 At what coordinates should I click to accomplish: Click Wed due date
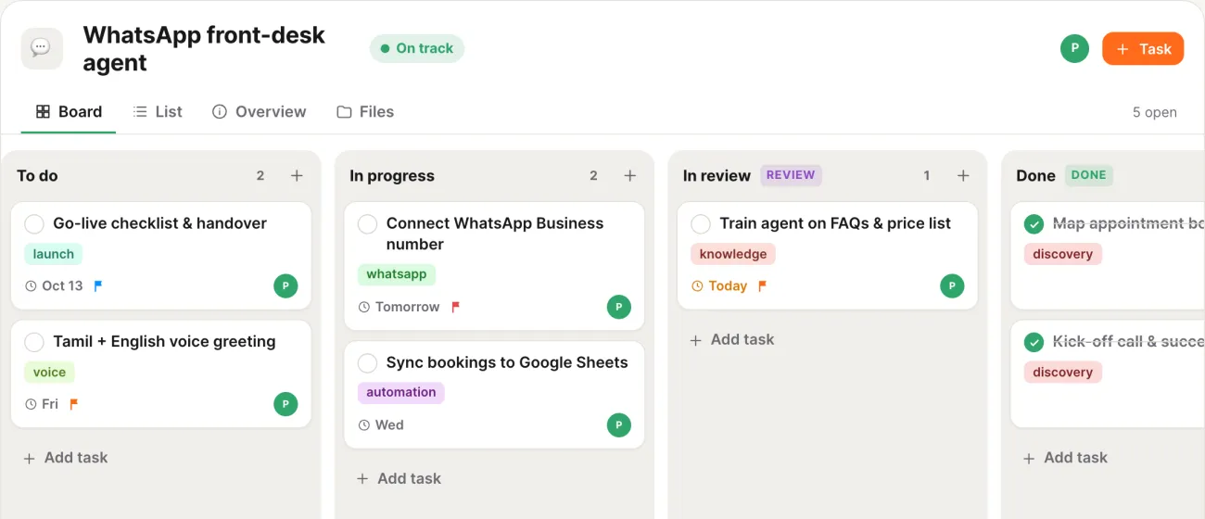click(381, 425)
